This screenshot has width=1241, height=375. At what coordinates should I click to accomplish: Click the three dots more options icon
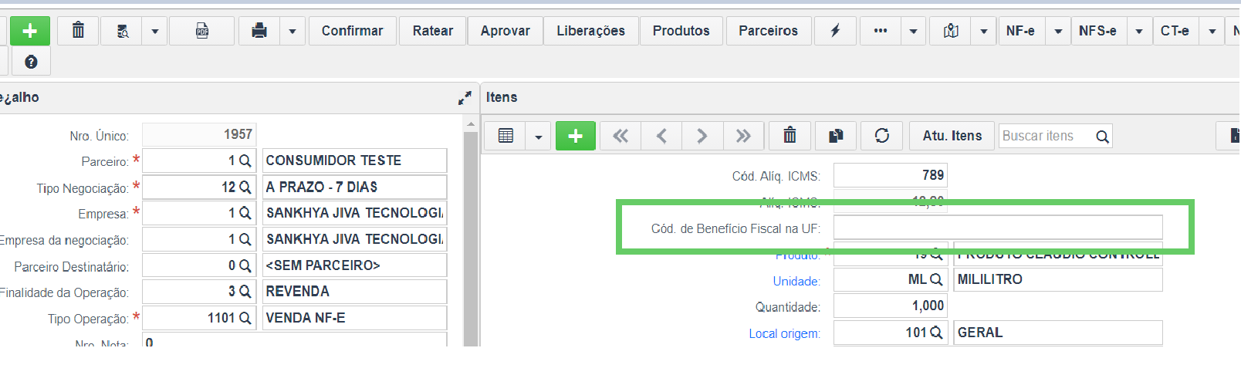(881, 31)
